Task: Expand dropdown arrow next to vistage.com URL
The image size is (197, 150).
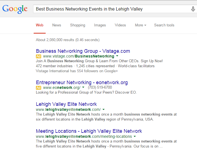Action: pyautogui.click(x=117, y=56)
